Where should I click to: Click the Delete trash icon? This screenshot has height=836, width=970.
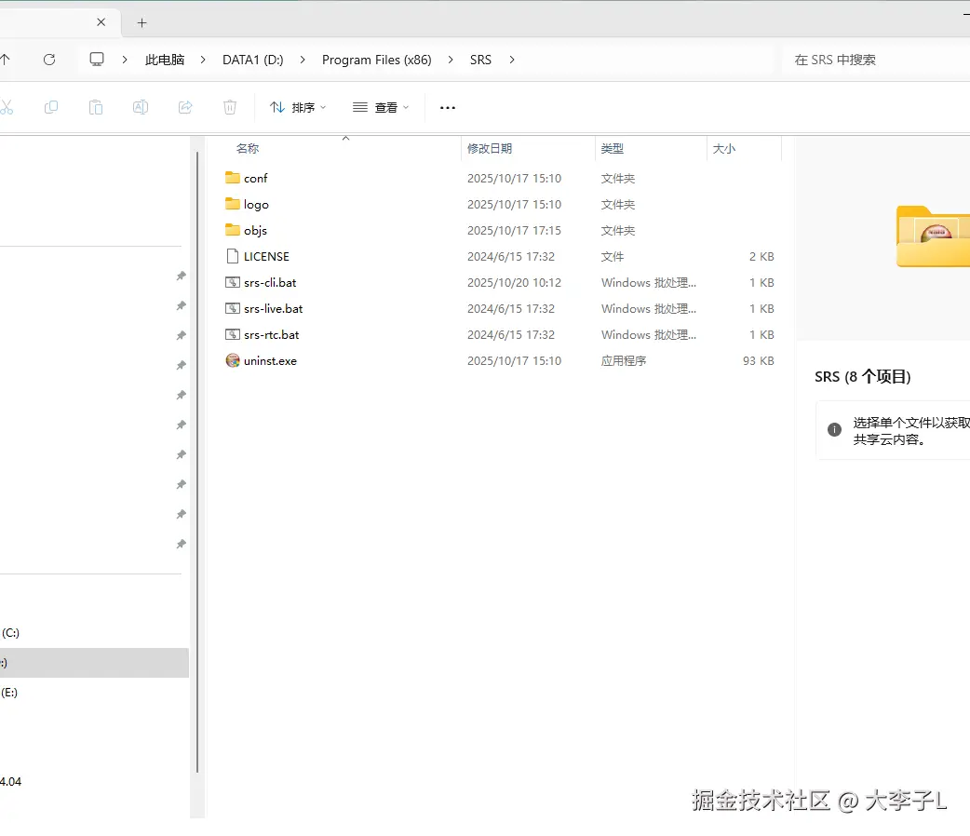click(230, 107)
